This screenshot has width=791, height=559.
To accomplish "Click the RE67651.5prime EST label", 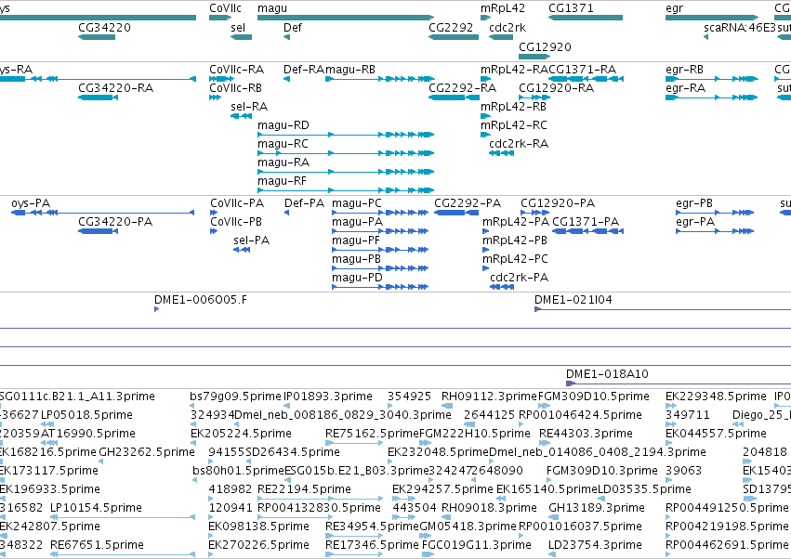I will pos(97,545).
